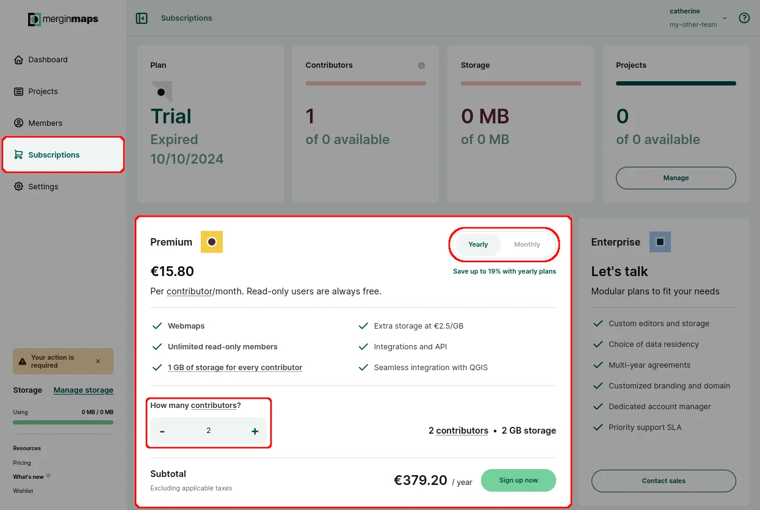Viewport: 760px width, 510px height.
Task: Open Settings via the gear icon
Action: 20,186
